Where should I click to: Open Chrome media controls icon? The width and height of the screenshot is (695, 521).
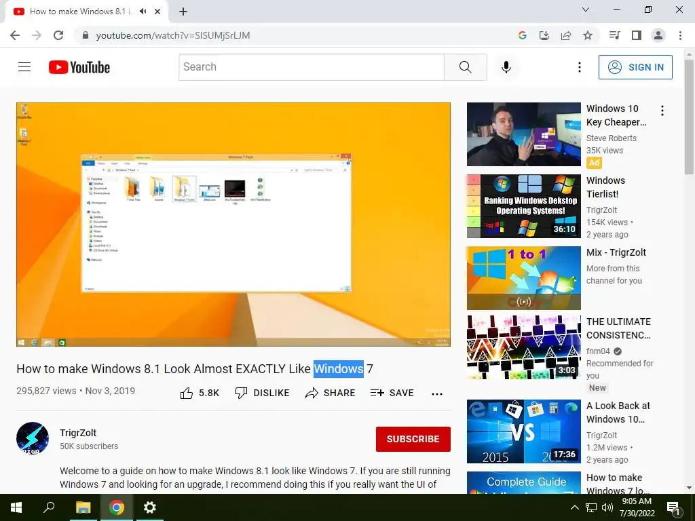tap(614, 35)
